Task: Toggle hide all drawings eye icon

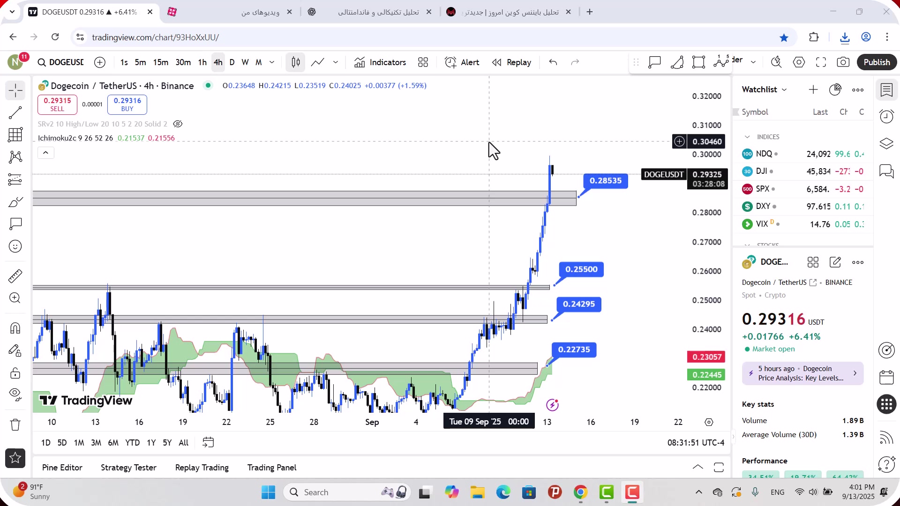Action: pos(15,395)
